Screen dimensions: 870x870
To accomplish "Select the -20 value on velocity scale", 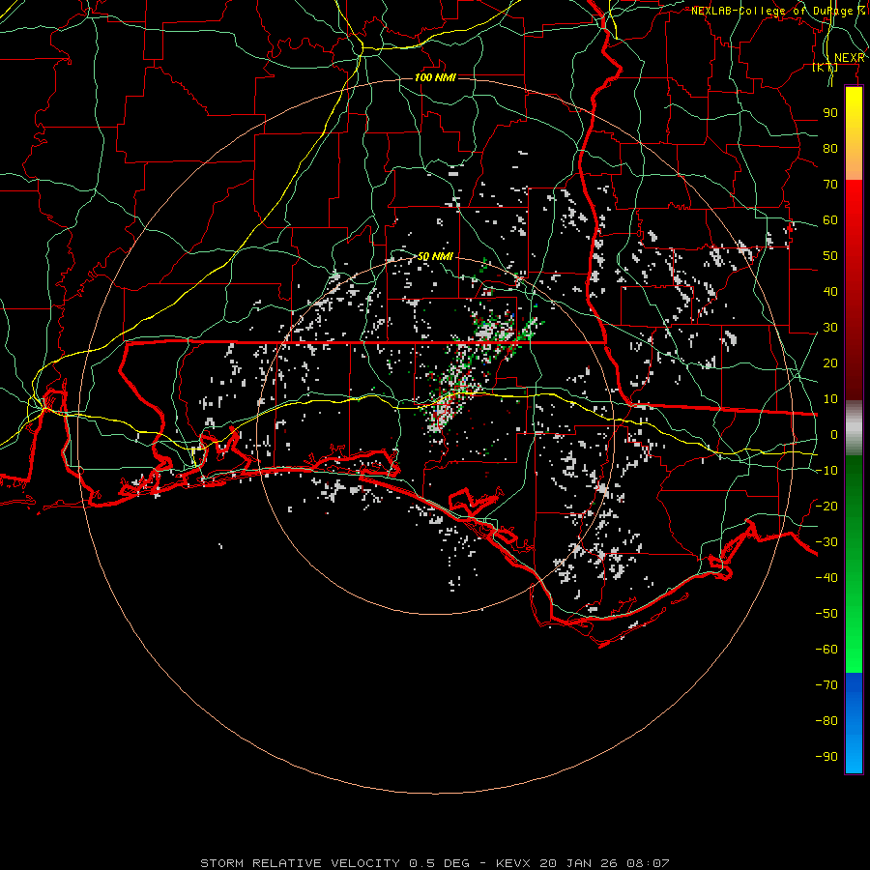I will point(826,506).
